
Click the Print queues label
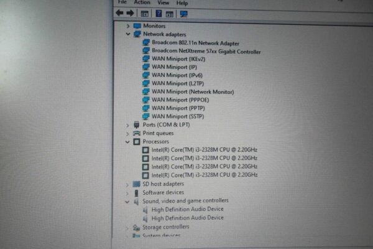tap(158, 133)
